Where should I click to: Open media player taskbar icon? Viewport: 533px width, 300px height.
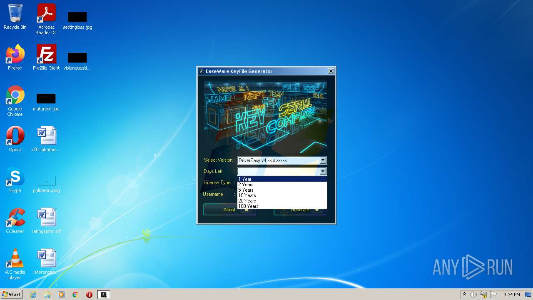61,295
